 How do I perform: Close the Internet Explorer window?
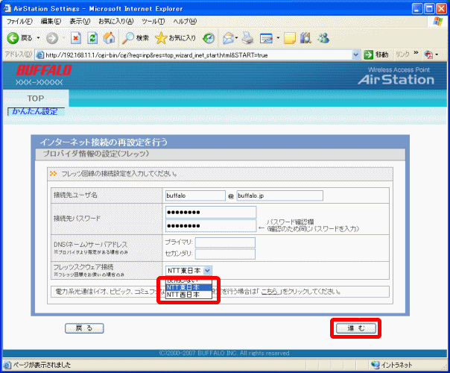coord(441,9)
